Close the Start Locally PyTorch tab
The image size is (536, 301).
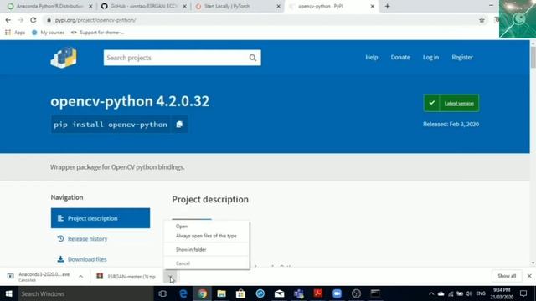point(278,6)
